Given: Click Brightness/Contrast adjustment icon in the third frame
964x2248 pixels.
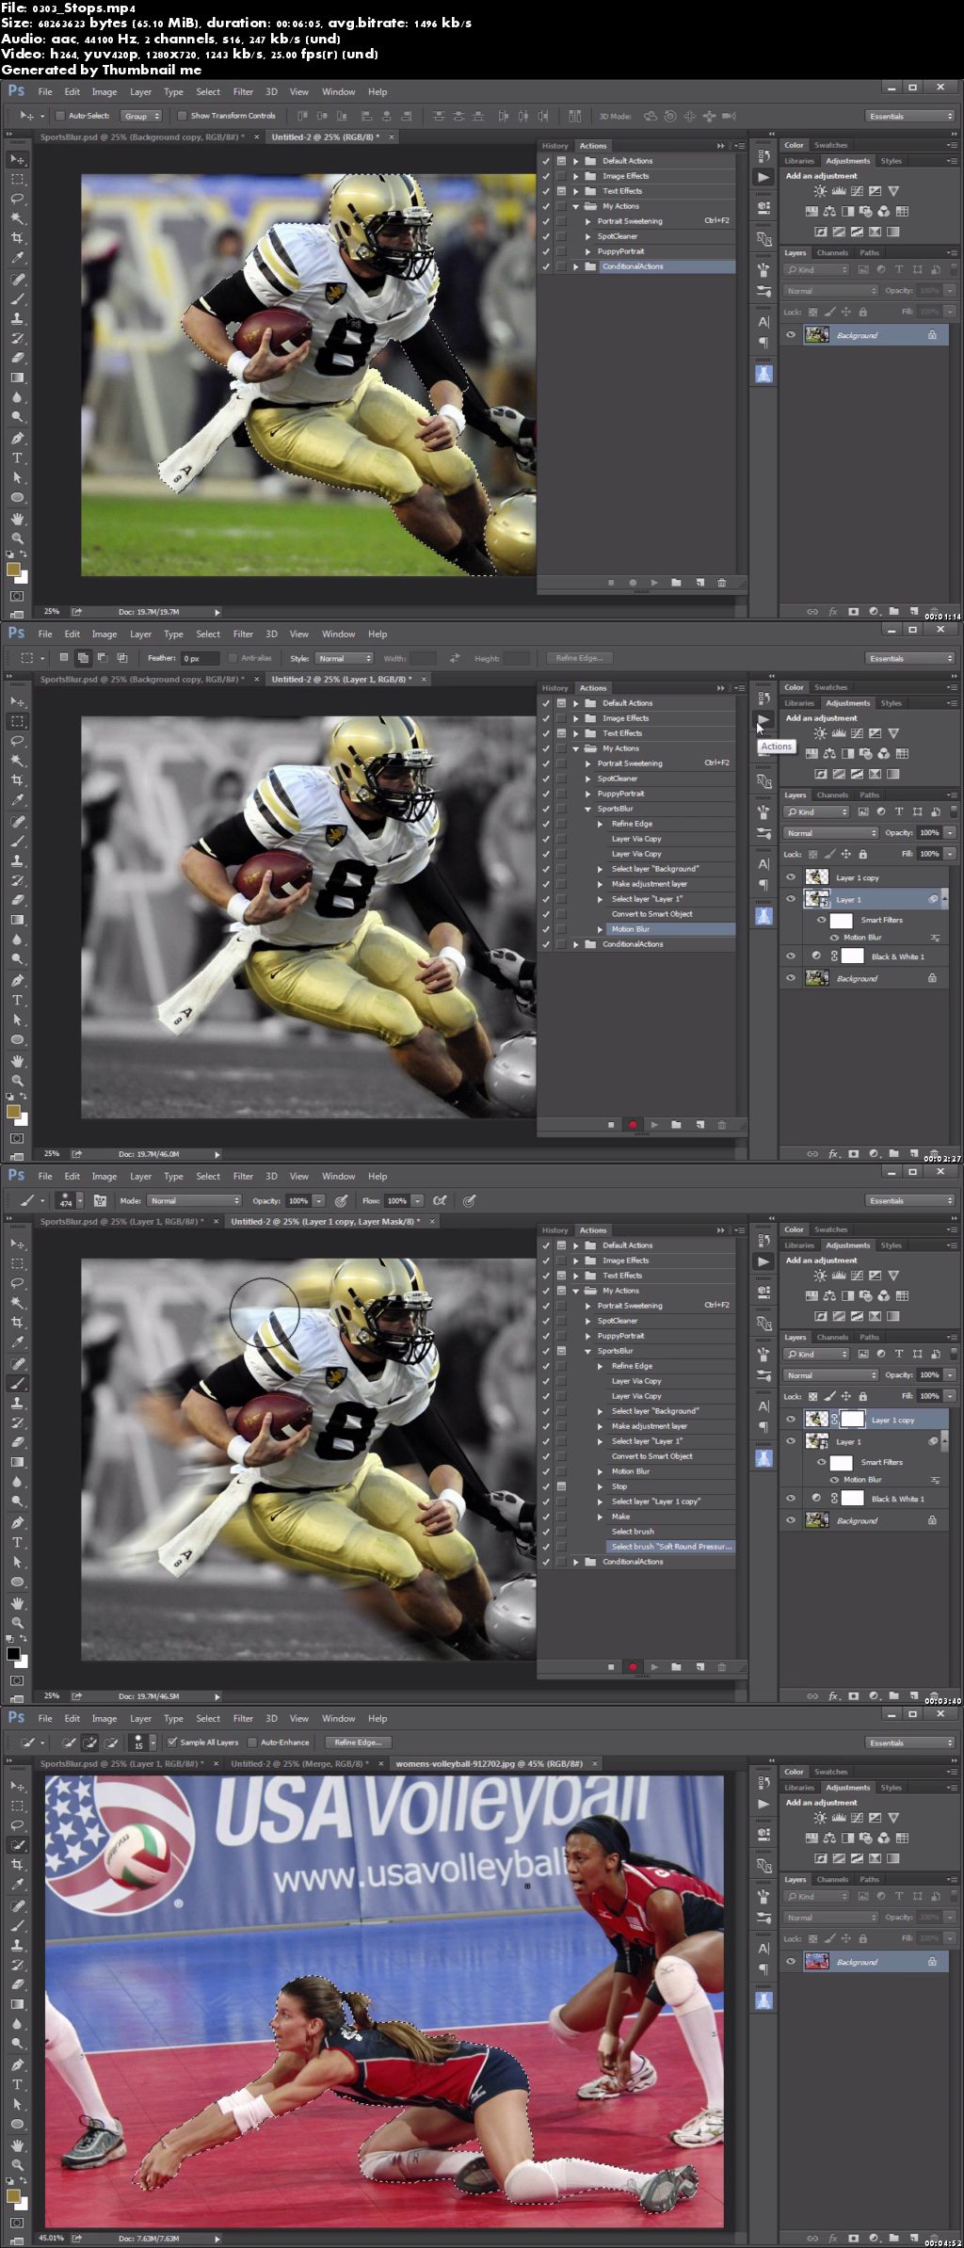Looking at the screenshot, I should coord(820,1276).
